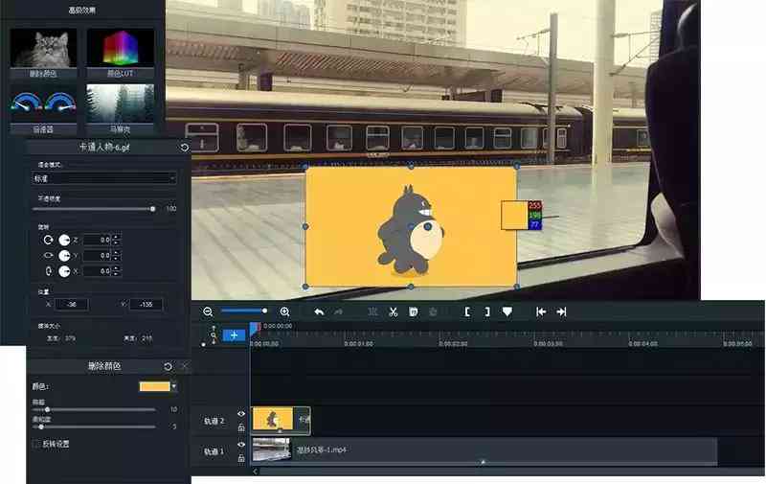Viewport: 766px width, 484px height.
Task: Set the timeline zoom slider
Action: (x=264, y=311)
